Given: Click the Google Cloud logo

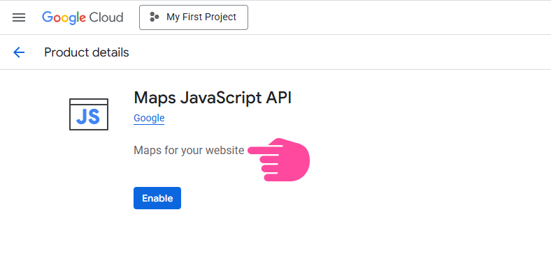Looking at the screenshot, I should pos(83,17).
